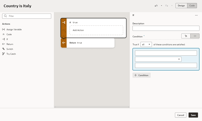Click the Save button
Viewport: 202px width, 121px height.
(x=193, y=115)
